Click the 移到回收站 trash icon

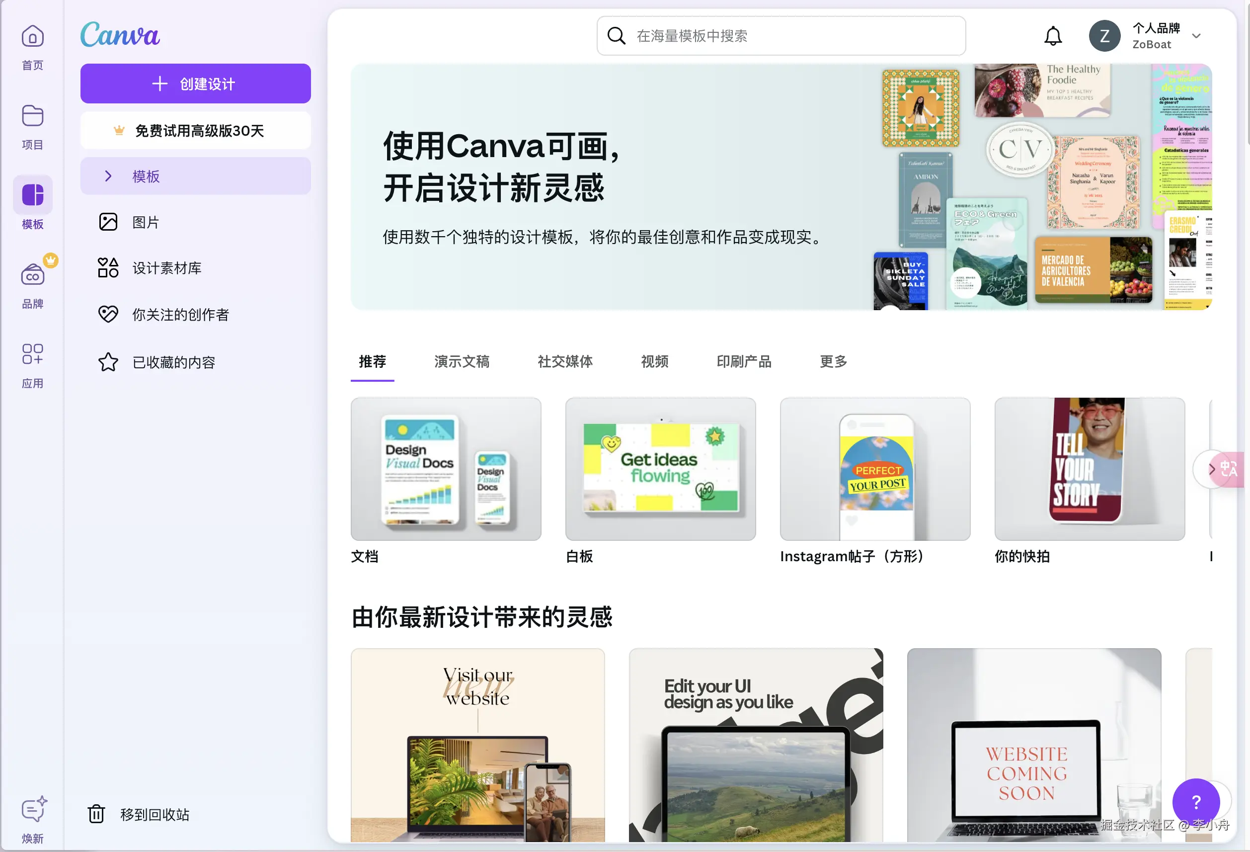pyautogui.click(x=96, y=814)
